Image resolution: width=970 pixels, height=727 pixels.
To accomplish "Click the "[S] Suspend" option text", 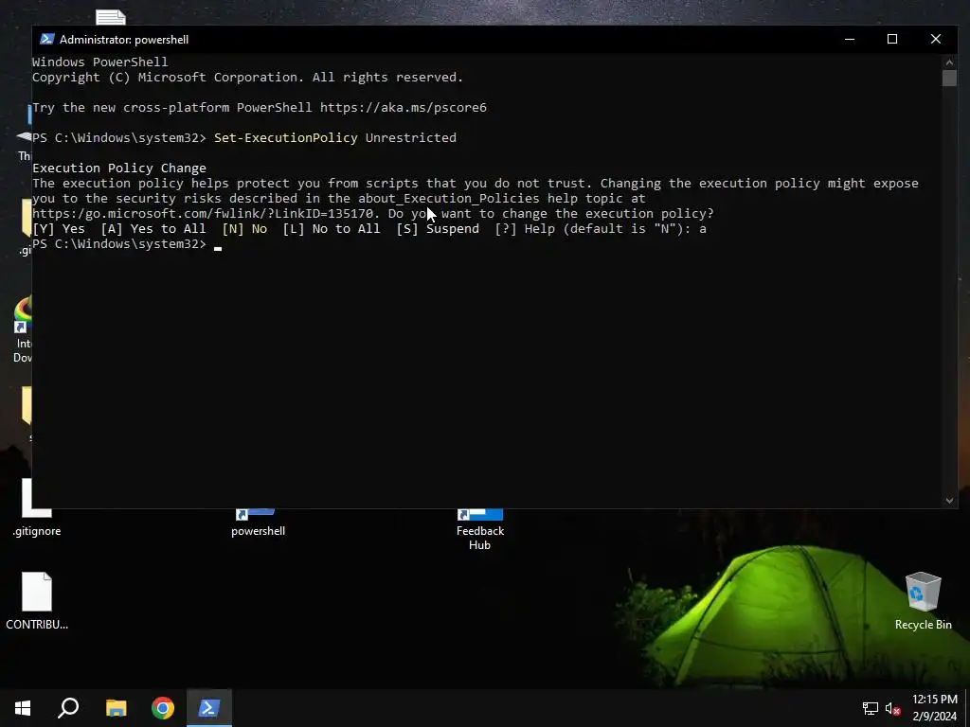I will pos(438,229).
